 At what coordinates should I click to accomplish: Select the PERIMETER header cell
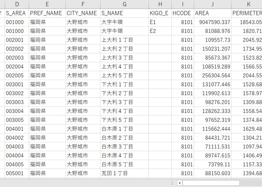pos(247,13)
